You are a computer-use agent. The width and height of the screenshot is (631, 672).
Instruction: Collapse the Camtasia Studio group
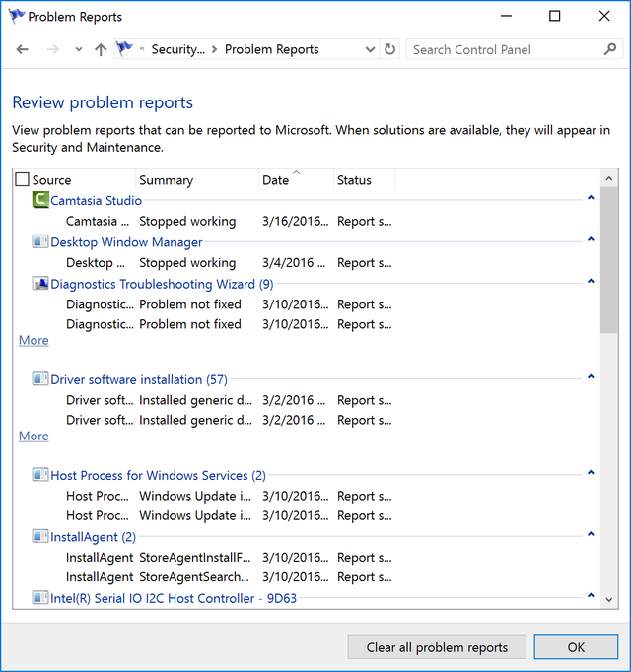[591, 198]
